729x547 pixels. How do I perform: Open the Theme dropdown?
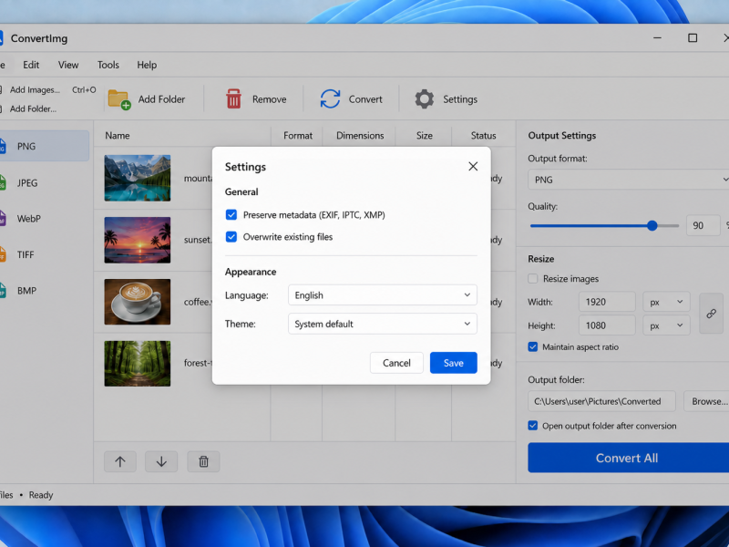(x=382, y=324)
